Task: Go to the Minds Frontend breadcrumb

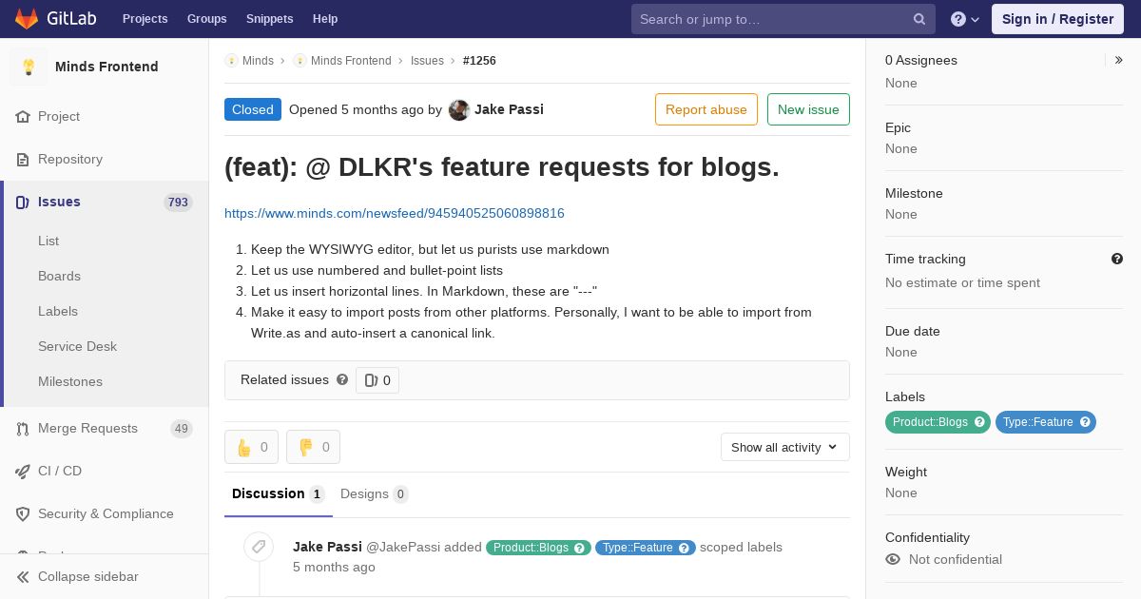Action: (x=351, y=60)
